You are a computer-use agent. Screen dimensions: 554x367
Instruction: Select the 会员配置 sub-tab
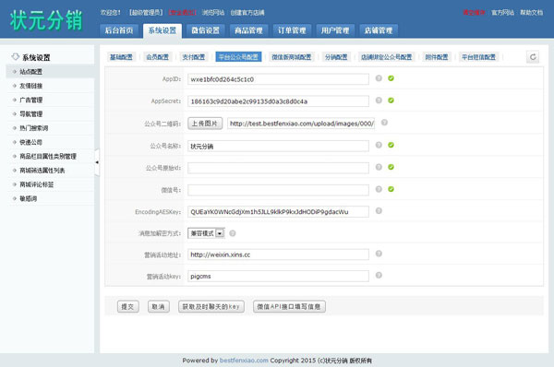pos(158,57)
